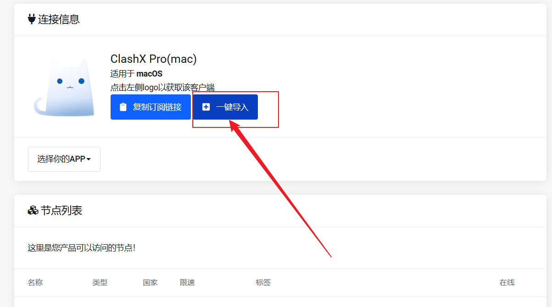Click the 类型 column header
The height and width of the screenshot is (307, 552).
[x=100, y=282]
